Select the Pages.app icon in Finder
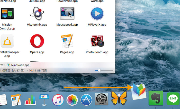 point(67,41)
